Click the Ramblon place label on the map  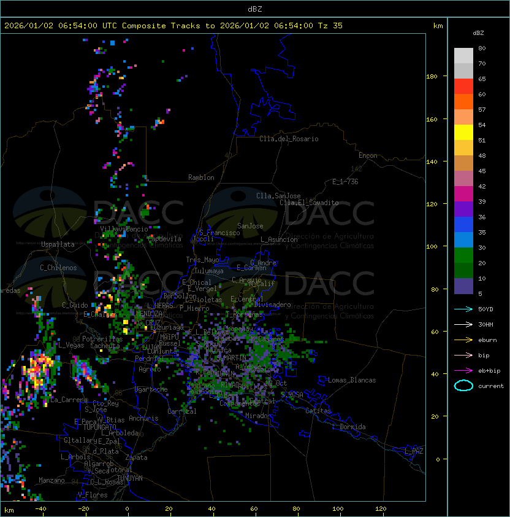[x=201, y=177]
